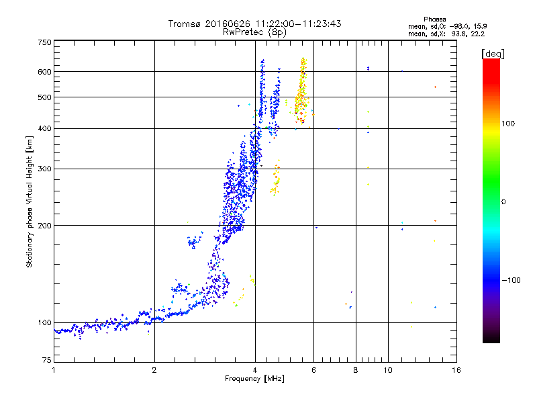Click the 'mean, sd,O: -98.0, 15.9' line
This screenshot has width=537, height=403.
pyautogui.click(x=447, y=26)
